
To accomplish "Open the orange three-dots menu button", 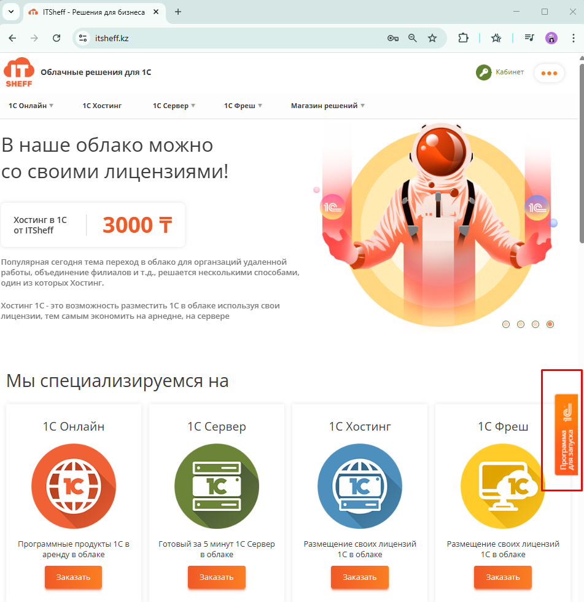I will 549,73.
